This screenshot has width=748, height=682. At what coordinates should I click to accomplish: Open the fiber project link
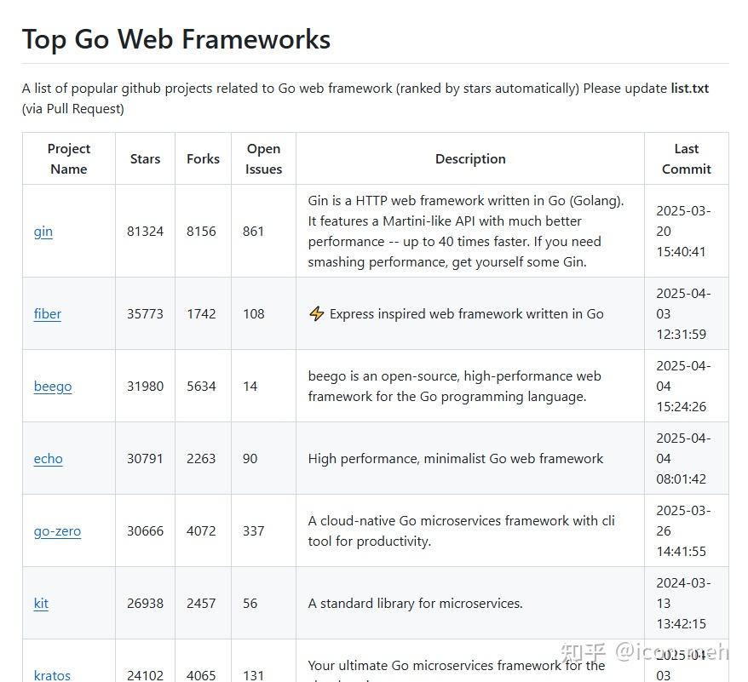(48, 314)
